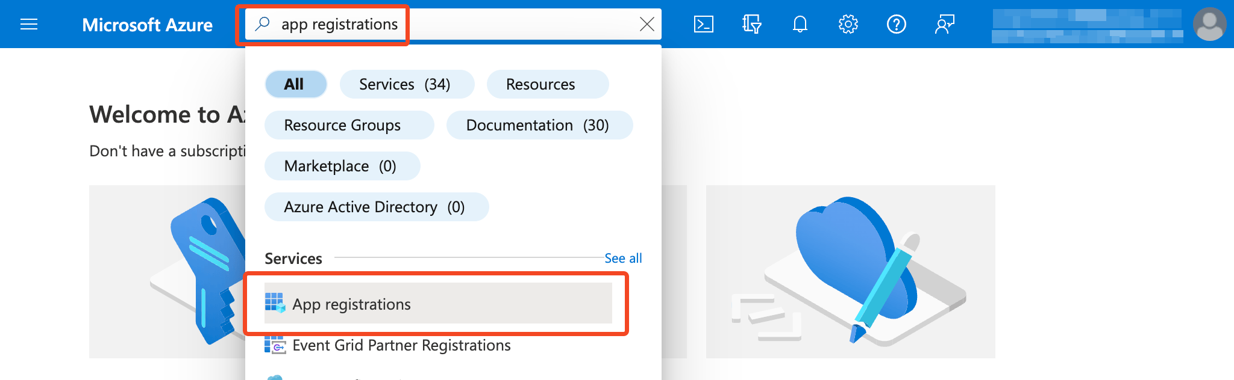Screen dimensions: 1234x380
Task: Filter results by Services (34)
Action: pos(407,84)
